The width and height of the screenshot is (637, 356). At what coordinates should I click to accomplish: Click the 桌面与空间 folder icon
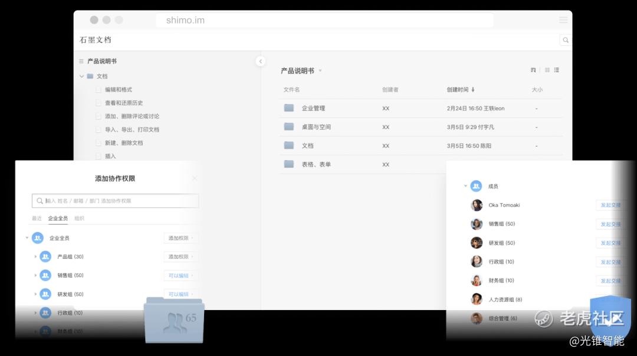click(x=289, y=127)
